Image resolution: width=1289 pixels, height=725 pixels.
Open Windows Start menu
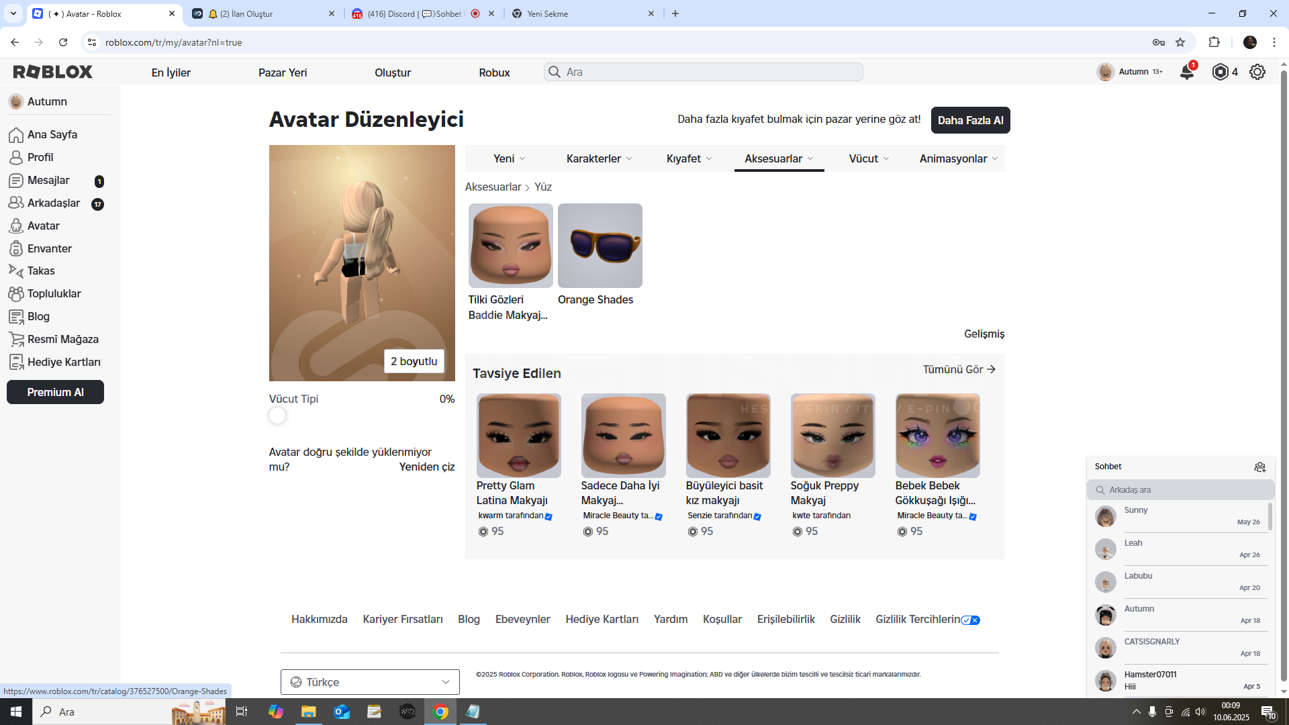[16, 712]
